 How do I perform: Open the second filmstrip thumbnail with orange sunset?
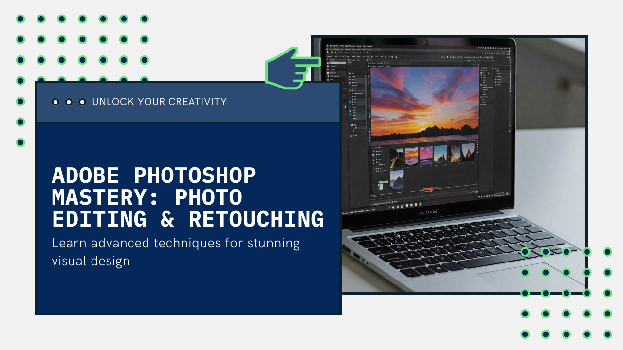pos(412,157)
